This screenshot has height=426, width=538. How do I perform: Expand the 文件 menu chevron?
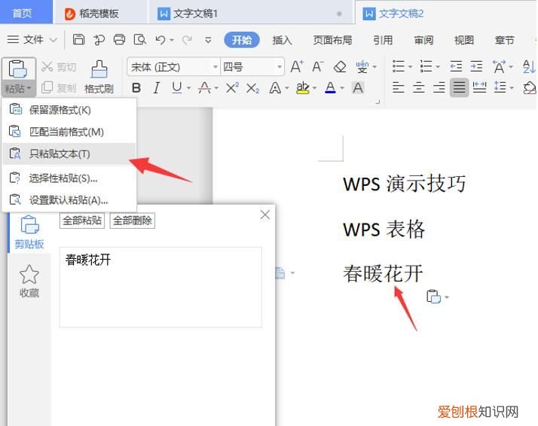53,40
